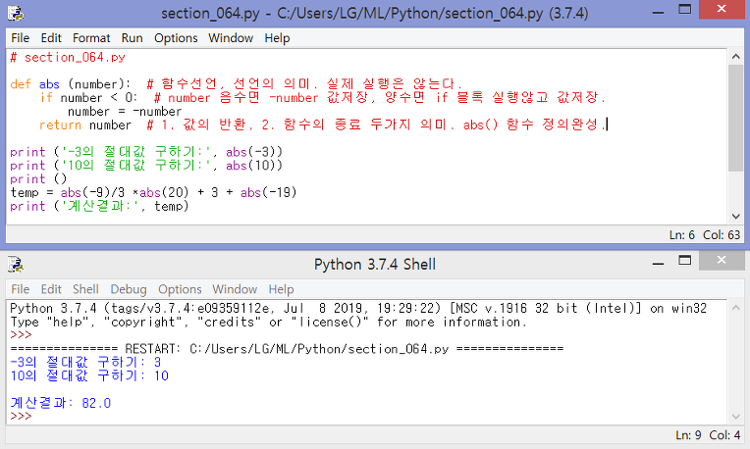Click the 'Type "help", "copyright"' info line

[268, 323]
